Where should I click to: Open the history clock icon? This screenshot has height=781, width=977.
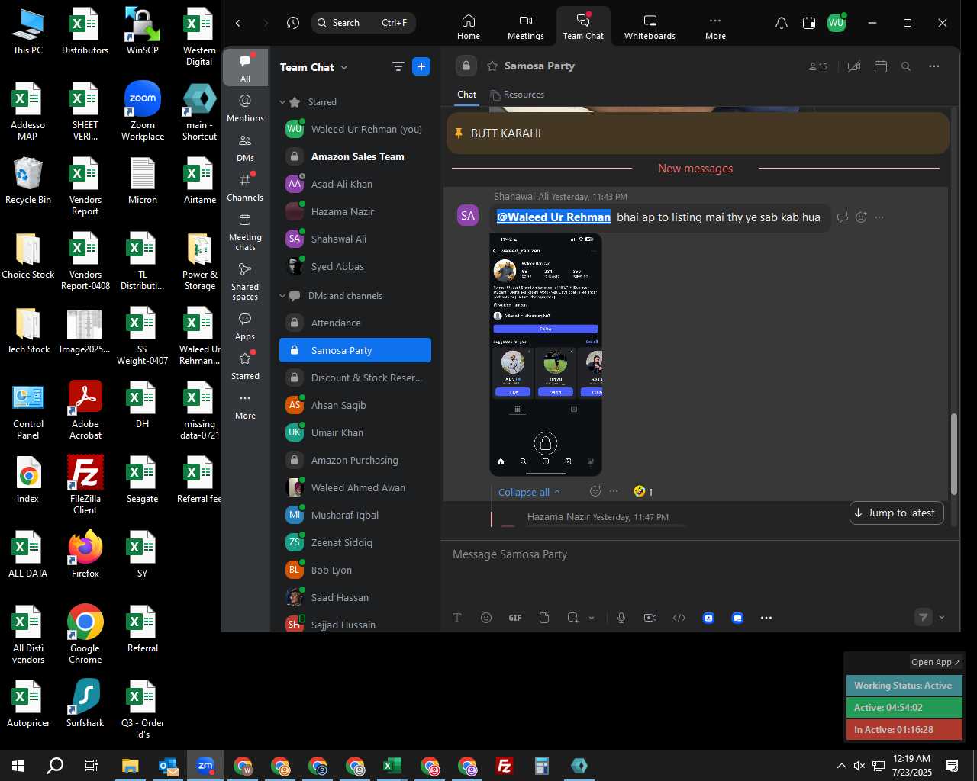click(x=293, y=23)
